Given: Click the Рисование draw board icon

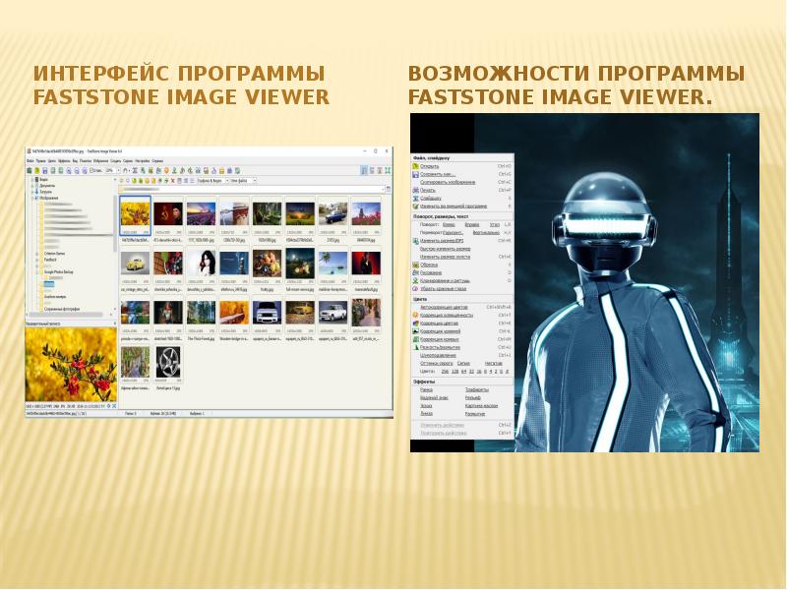Looking at the screenshot, I should [x=415, y=272].
